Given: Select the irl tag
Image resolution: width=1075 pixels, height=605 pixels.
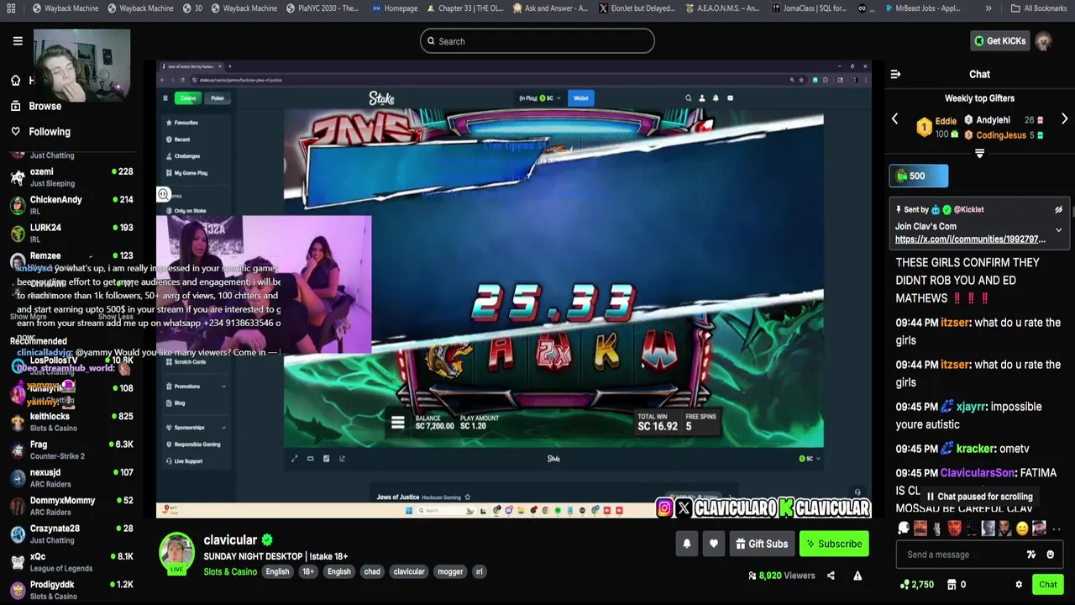Looking at the screenshot, I should tap(480, 571).
